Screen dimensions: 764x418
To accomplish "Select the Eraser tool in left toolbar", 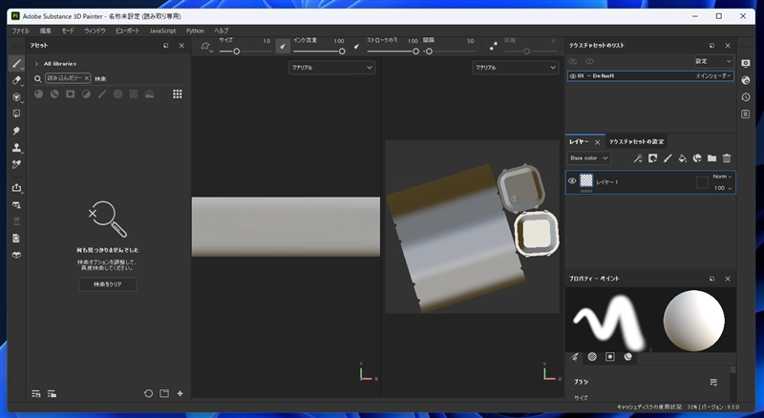I will [x=16, y=80].
